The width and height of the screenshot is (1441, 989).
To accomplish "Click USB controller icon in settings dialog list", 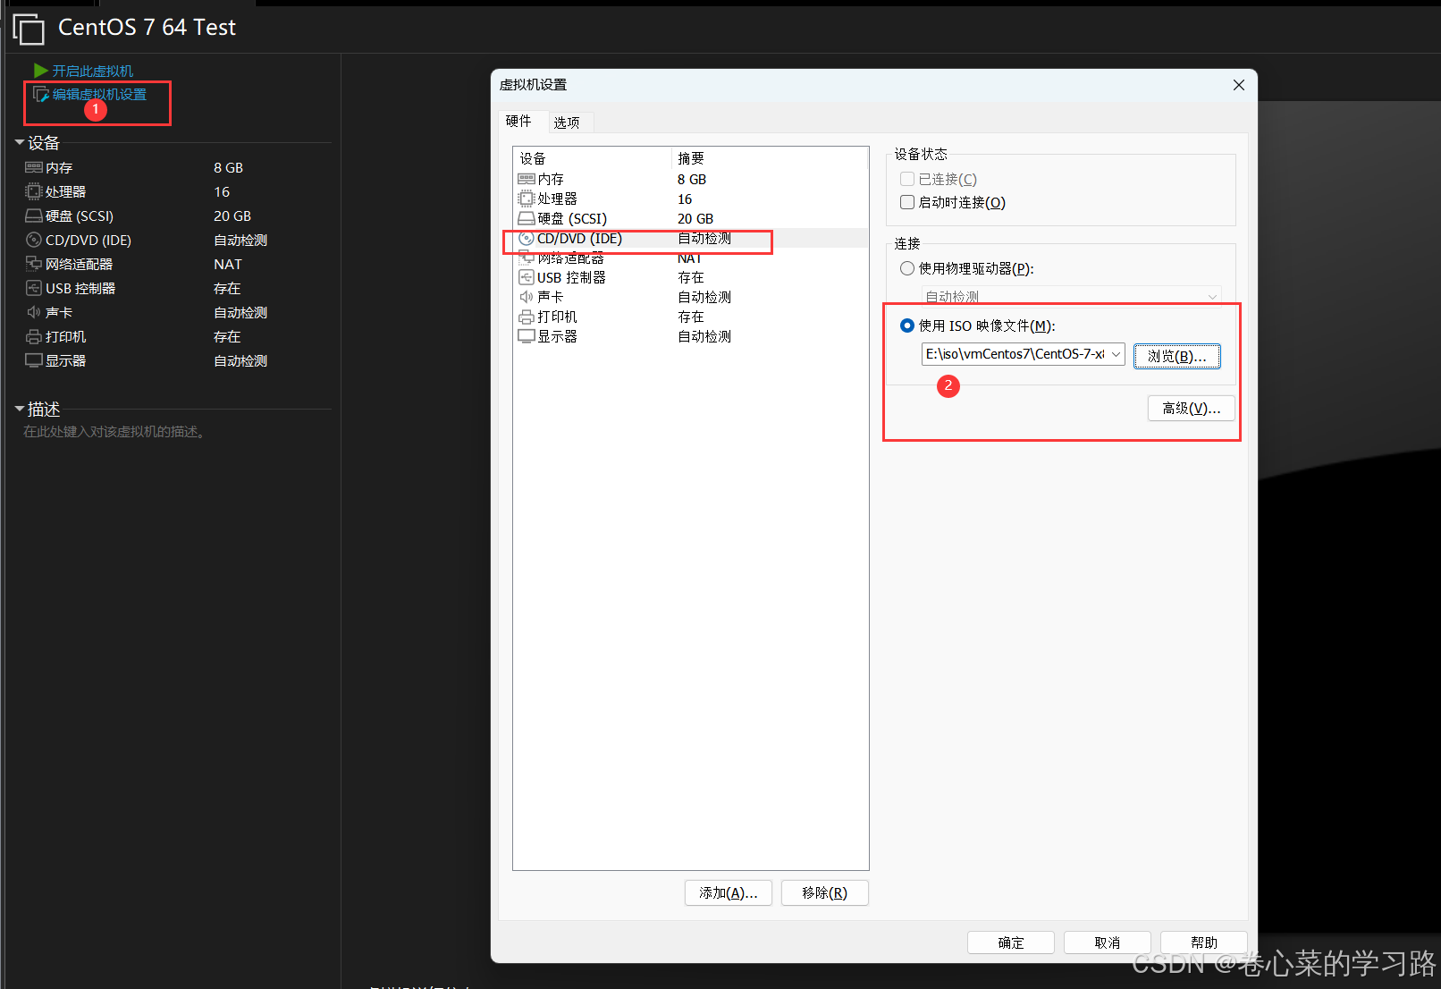I will (527, 277).
